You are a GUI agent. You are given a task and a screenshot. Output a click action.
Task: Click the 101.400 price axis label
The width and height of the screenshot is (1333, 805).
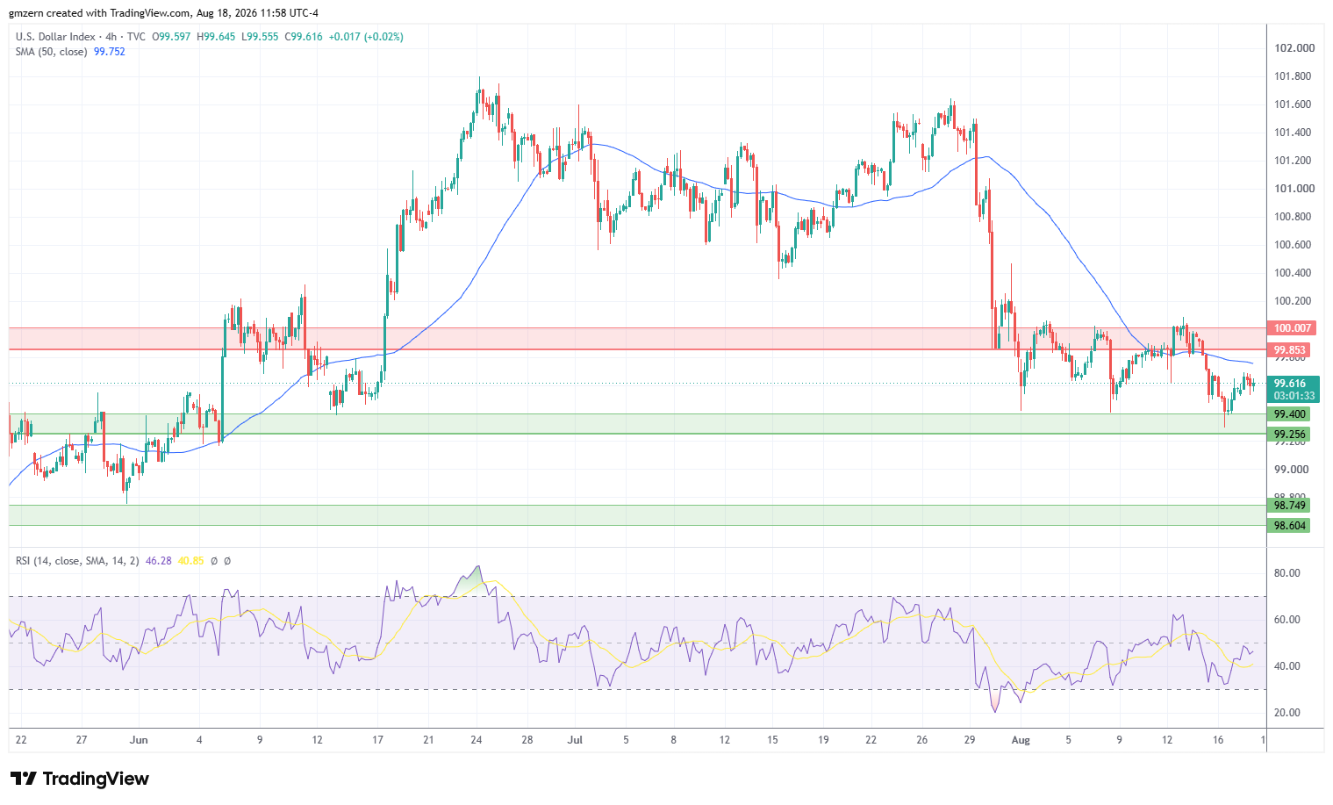1294,133
